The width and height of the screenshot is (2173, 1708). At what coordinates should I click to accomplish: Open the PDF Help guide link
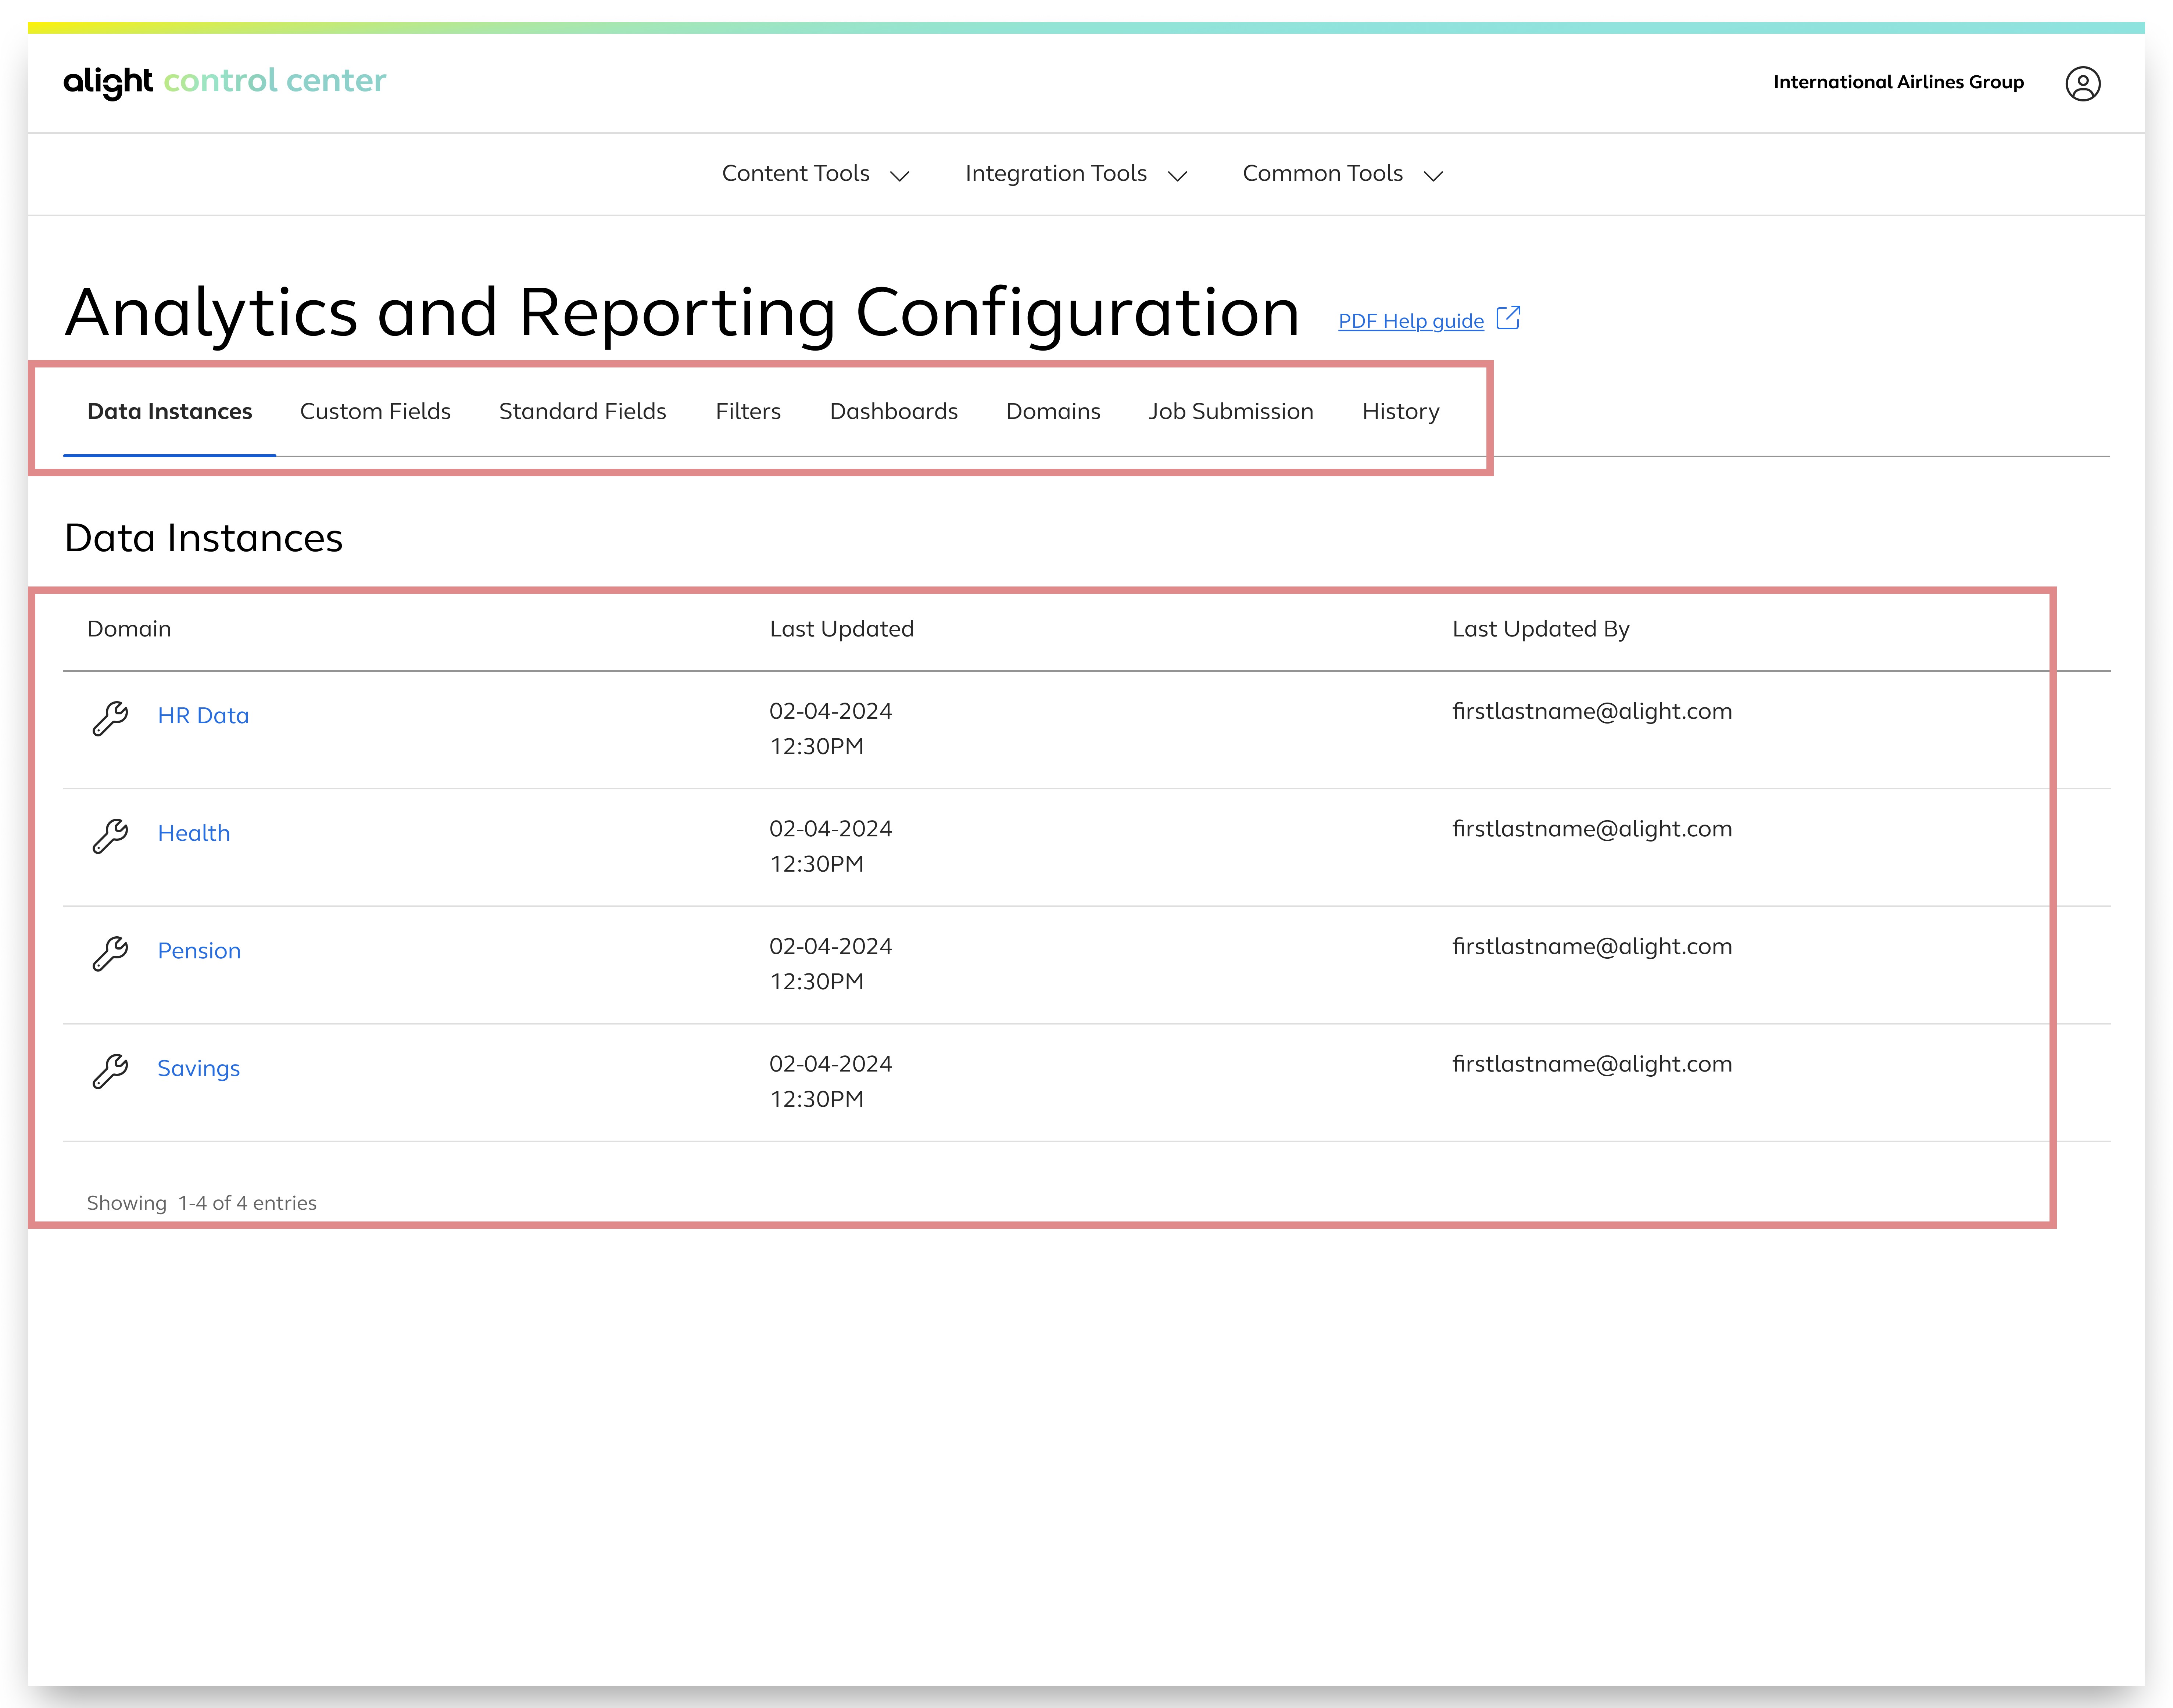click(1410, 321)
